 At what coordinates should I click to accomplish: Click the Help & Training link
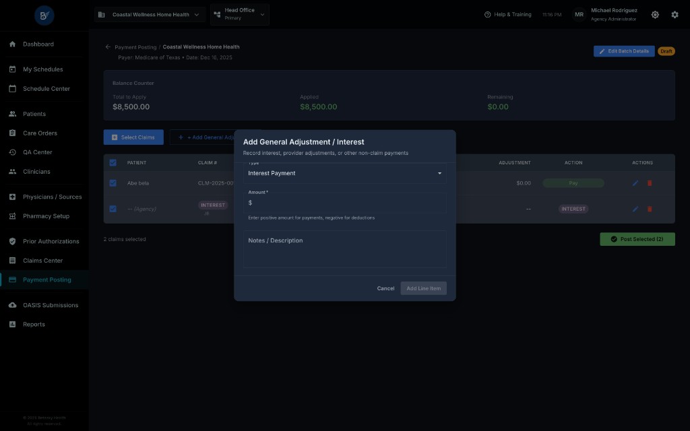coord(508,15)
